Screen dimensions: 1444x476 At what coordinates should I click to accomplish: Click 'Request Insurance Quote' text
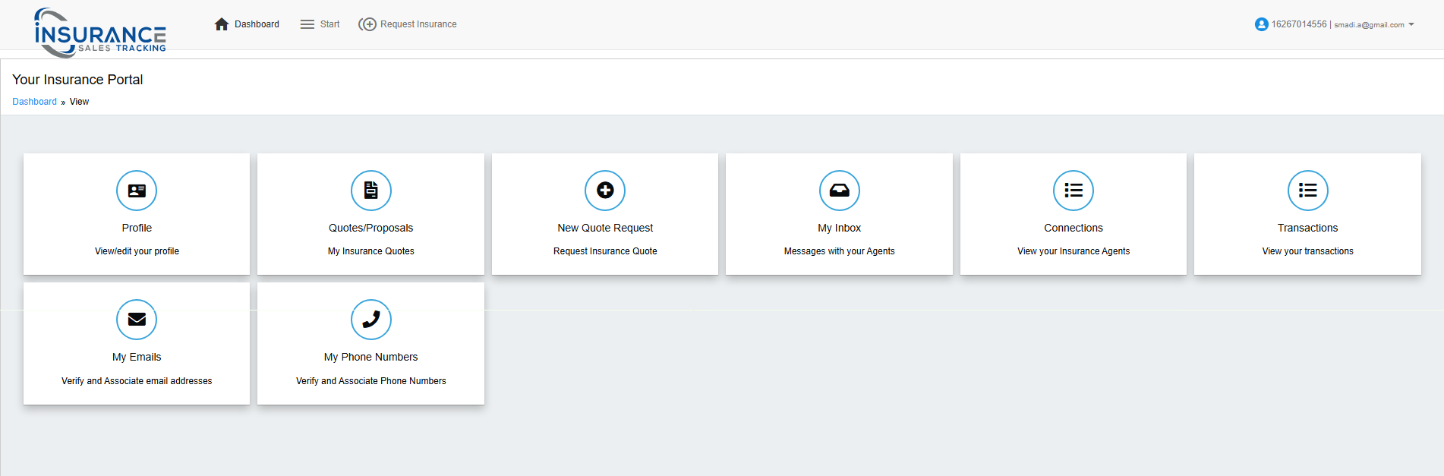[605, 251]
